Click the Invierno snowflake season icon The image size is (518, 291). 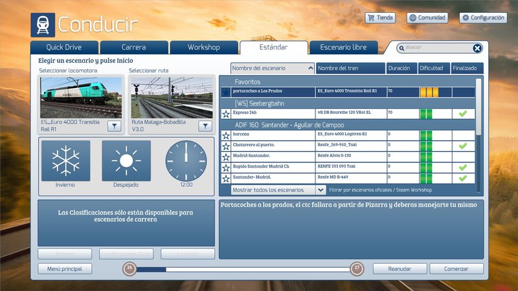click(66, 160)
